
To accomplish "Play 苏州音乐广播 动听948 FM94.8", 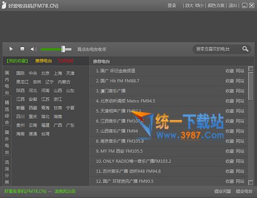I will coord(128,171).
